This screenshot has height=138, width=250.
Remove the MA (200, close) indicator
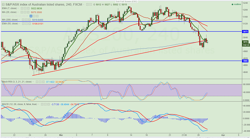click(x=29, y=20)
